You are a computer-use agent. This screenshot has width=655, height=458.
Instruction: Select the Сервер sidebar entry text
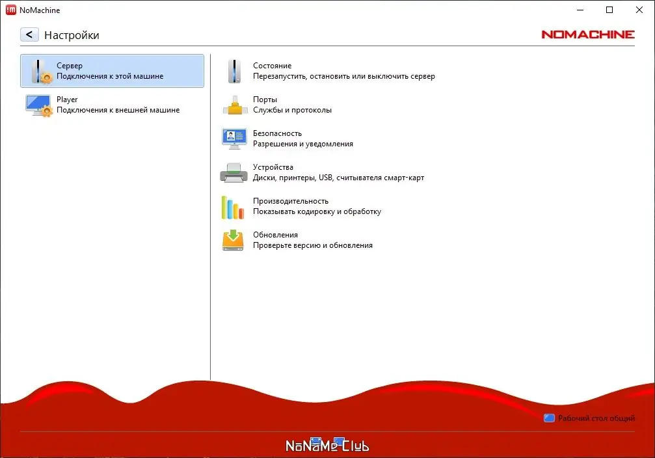point(70,66)
